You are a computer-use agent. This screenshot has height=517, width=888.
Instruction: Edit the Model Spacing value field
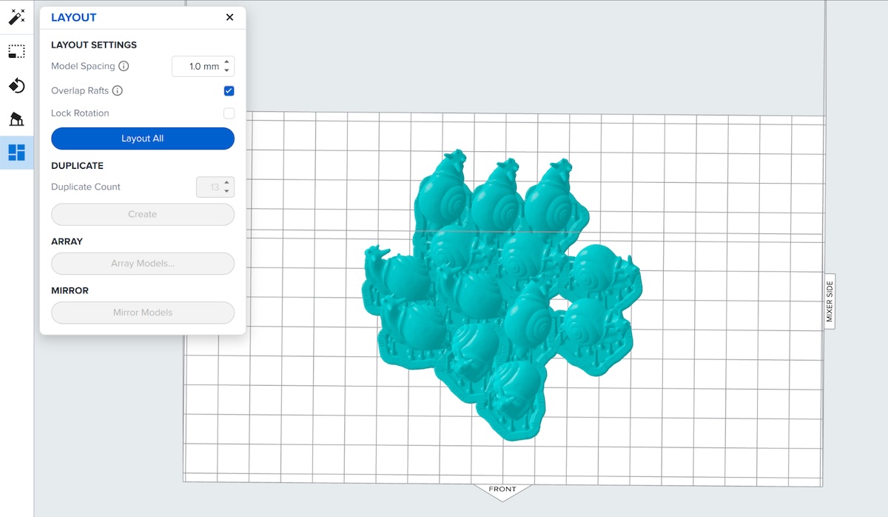pyautogui.click(x=200, y=66)
